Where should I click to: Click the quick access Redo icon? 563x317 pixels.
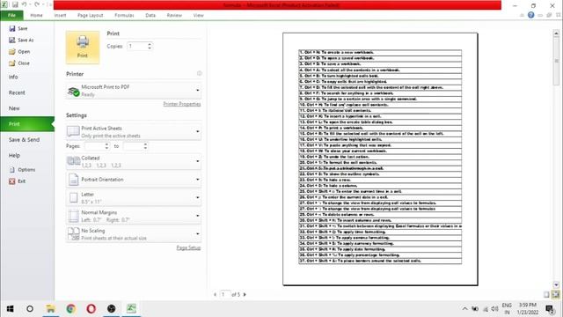point(37,4)
